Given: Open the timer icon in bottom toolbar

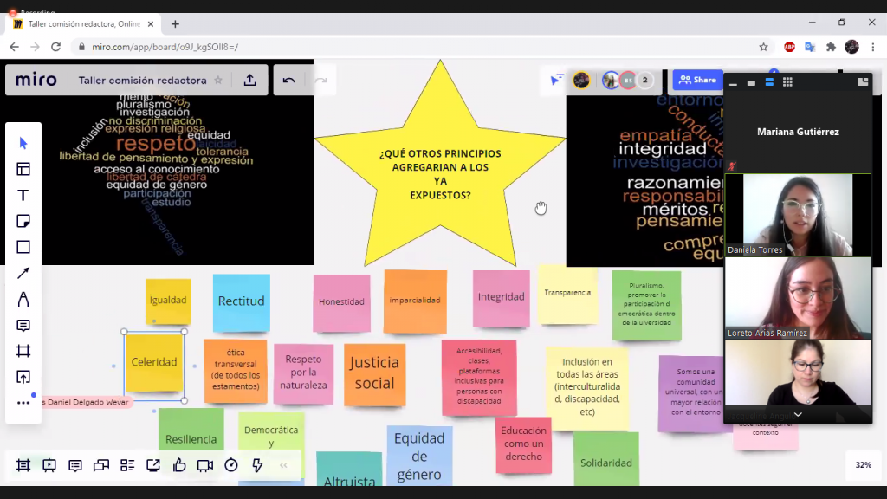Looking at the screenshot, I should pos(231,465).
